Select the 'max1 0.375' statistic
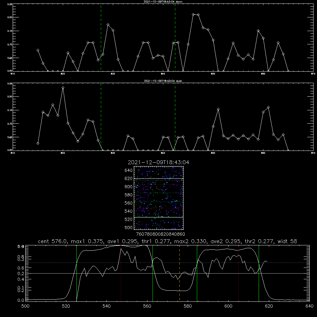Viewport: 317px width, 317px height. pyautogui.click(x=87, y=241)
